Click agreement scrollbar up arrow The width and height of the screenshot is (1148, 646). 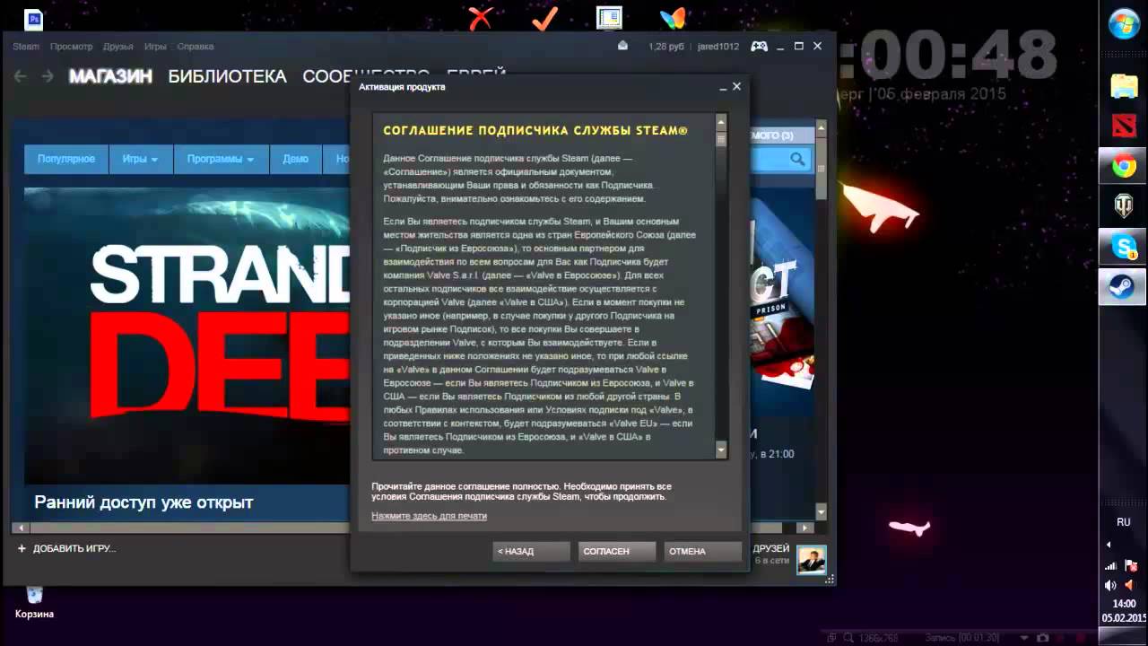(x=721, y=121)
